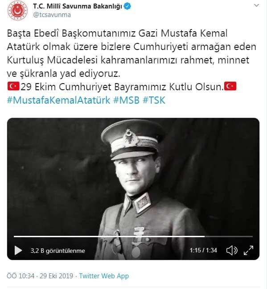The height and width of the screenshot is (289, 267).
Task: Open the #TSK hashtag
Action: 154,100
